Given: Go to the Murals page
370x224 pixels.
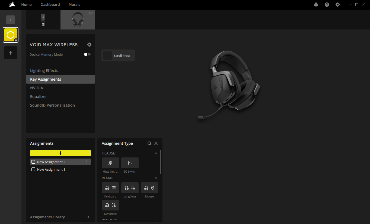Looking at the screenshot, I should (x=74, y=5).
